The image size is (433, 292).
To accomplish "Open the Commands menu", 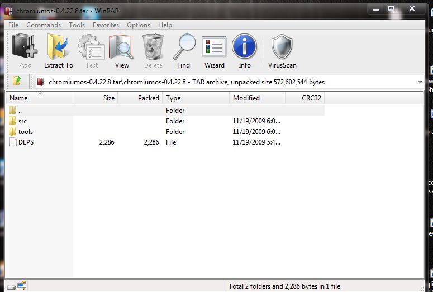I will coord(44,25).
